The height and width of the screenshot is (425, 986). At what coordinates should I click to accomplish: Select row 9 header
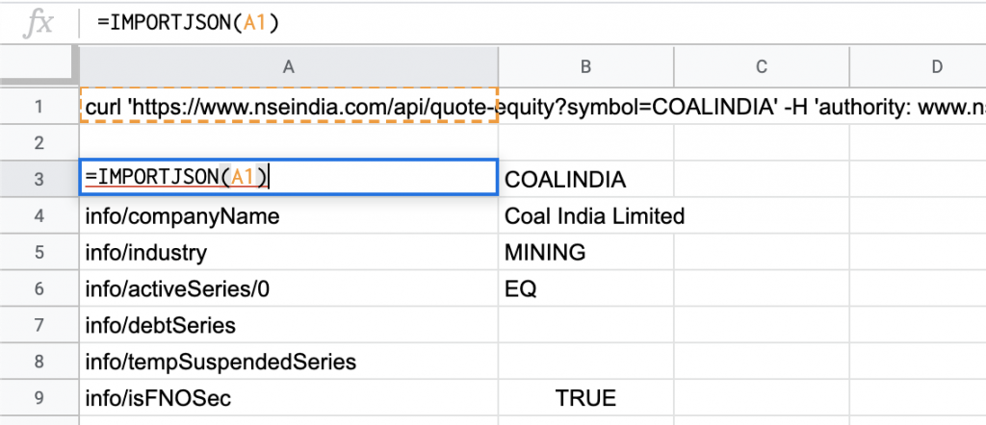[39, 397]
